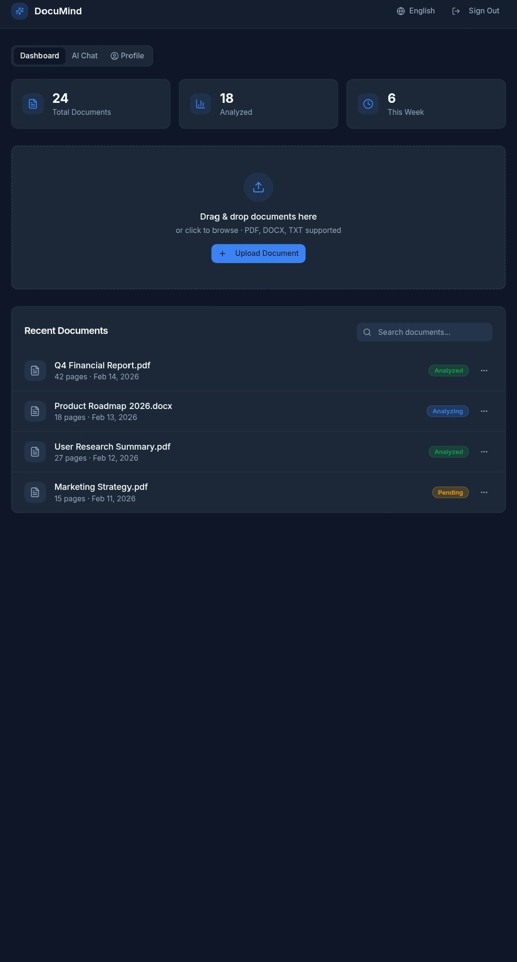Viewport: 517px width, 962px height.
Task: Open User Research Summary.pdf from recent documents
Action: click(x=112, y=446)
